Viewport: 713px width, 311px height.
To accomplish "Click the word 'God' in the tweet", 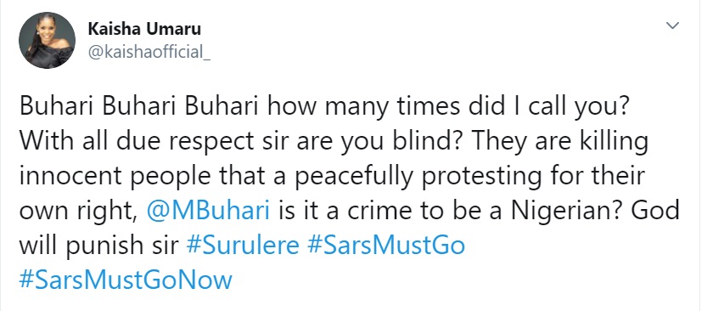I will click(x=657, y=212).
